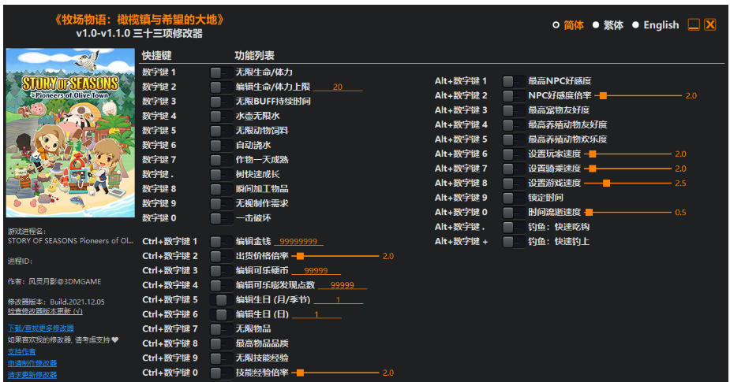Toggle 无限动物饲料 switch
The width and height of the screenshot is (730, 382).
(220, 131)
